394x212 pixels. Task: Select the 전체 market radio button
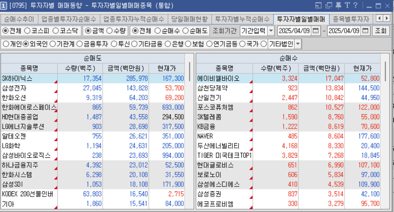pos(5,31)
